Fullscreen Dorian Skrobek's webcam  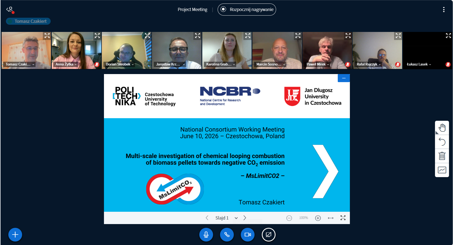(x=147, y=36)
